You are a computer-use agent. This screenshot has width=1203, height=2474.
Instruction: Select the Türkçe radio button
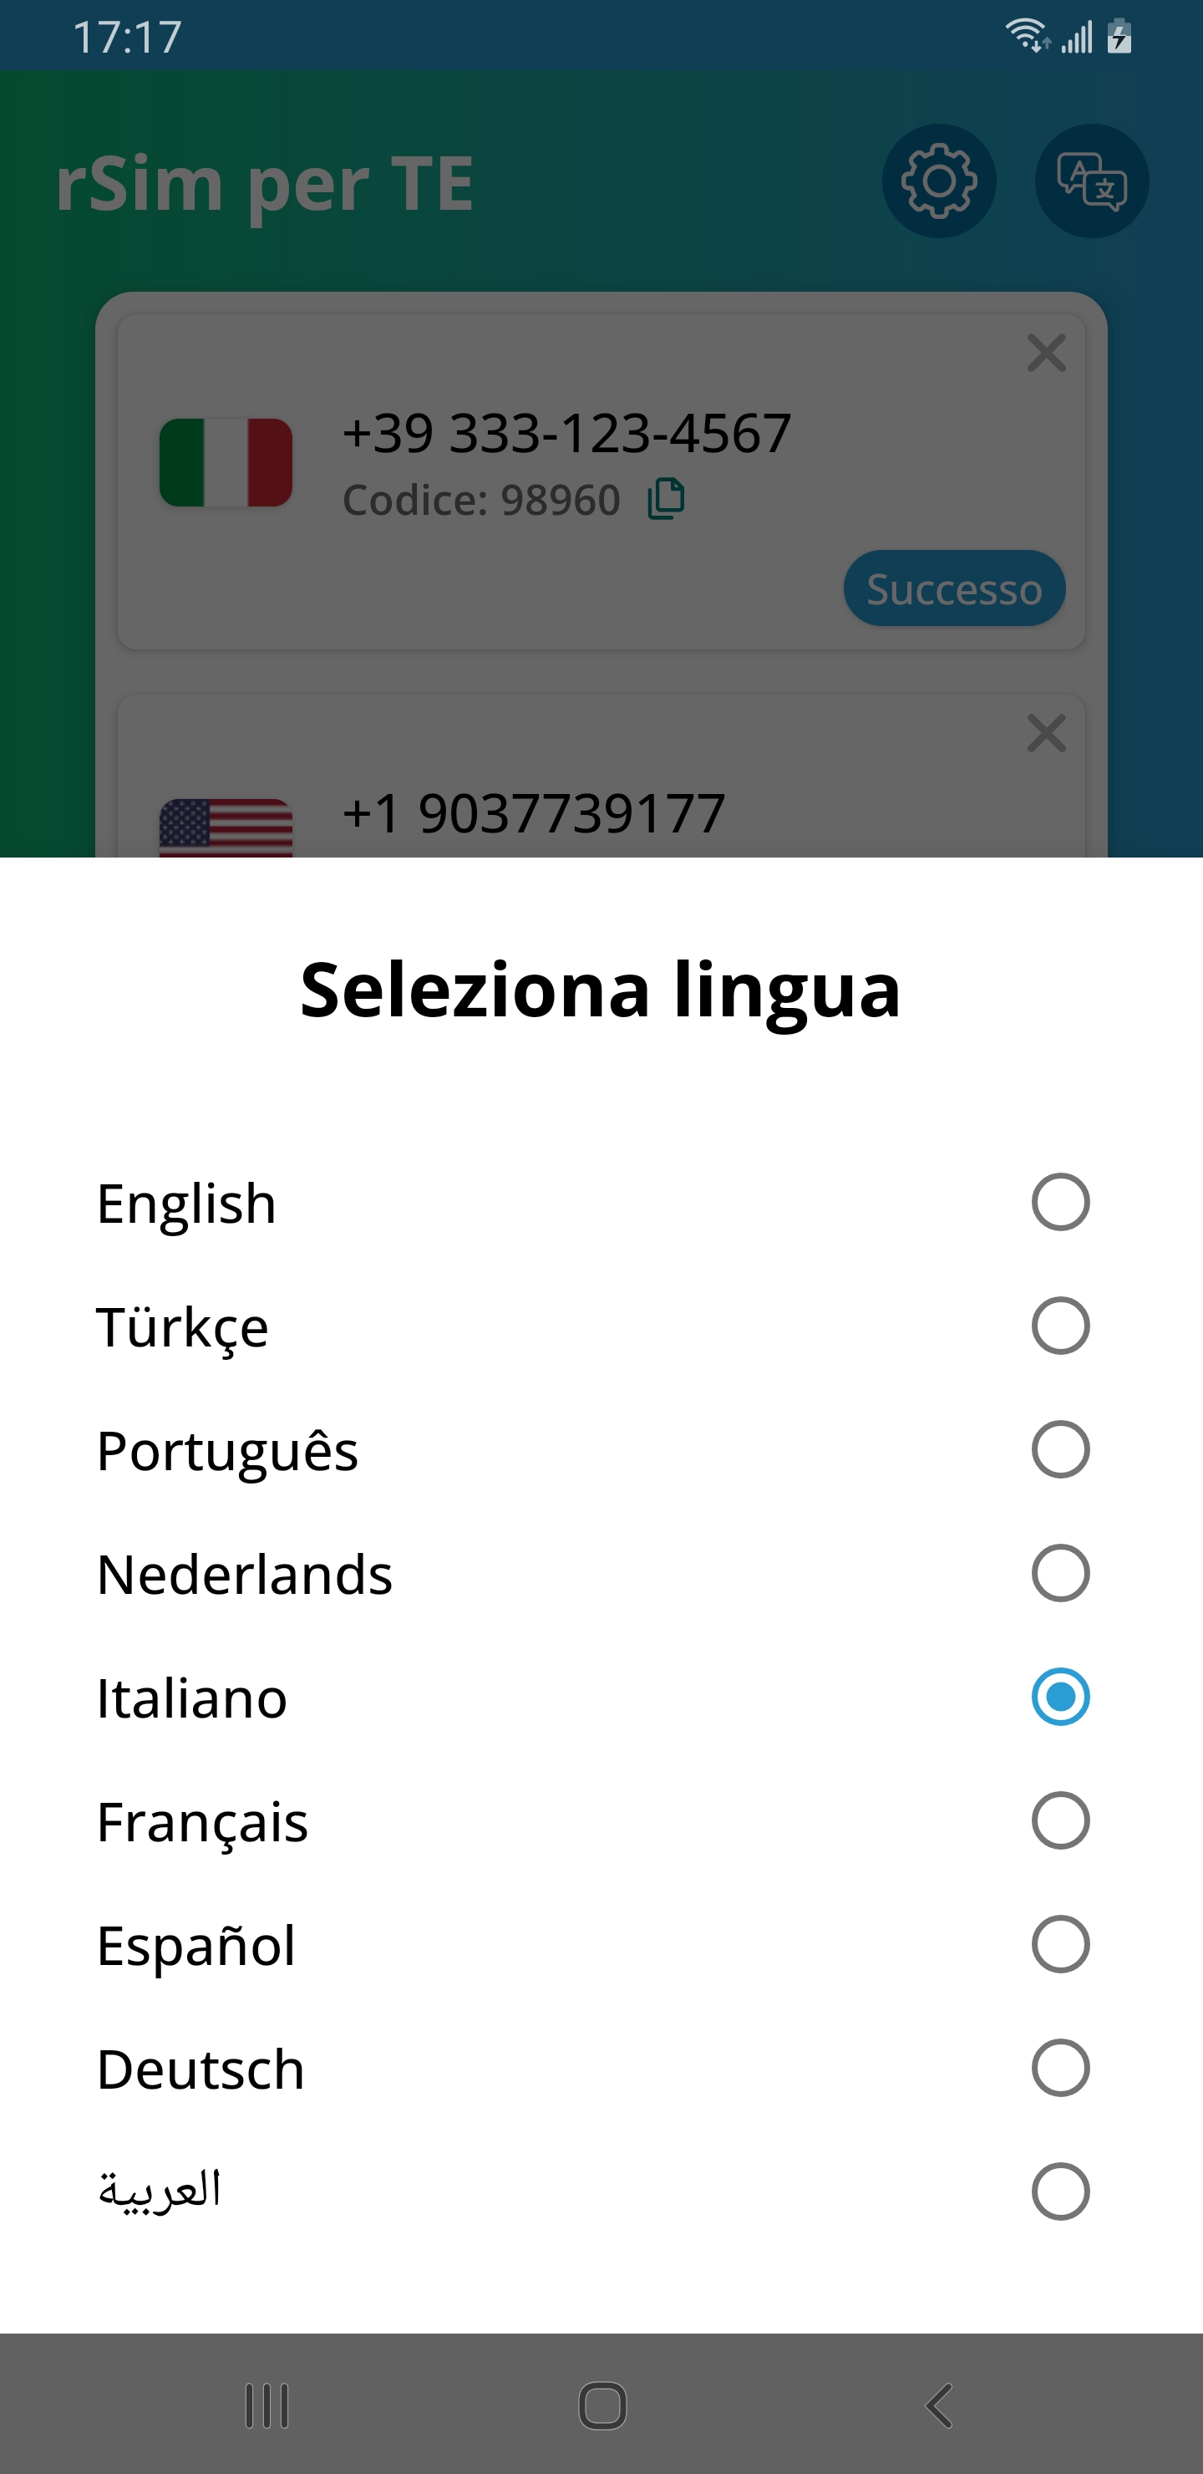[x=1060, y=1326]
